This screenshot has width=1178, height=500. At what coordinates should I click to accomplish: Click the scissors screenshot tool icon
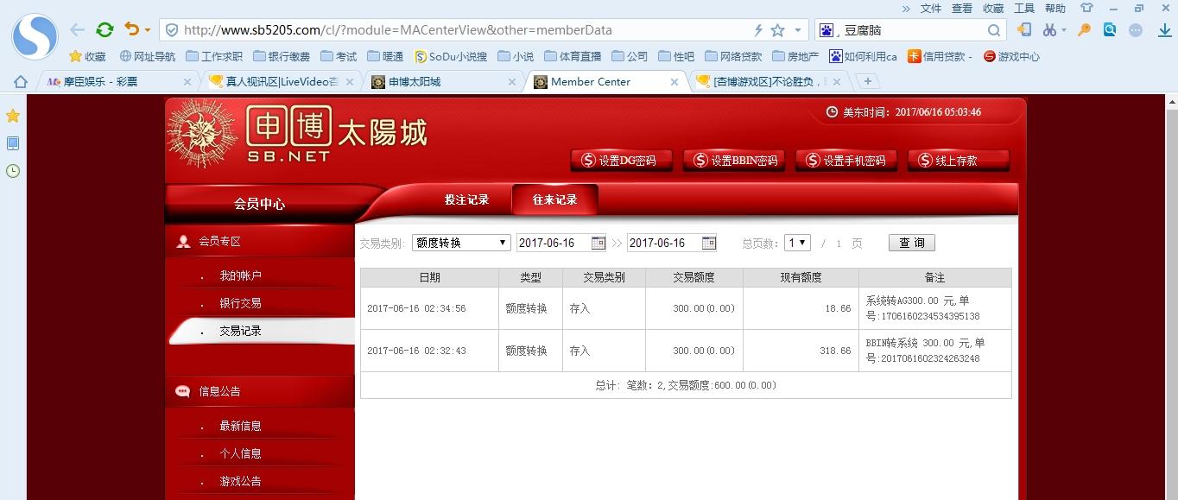1049,30
